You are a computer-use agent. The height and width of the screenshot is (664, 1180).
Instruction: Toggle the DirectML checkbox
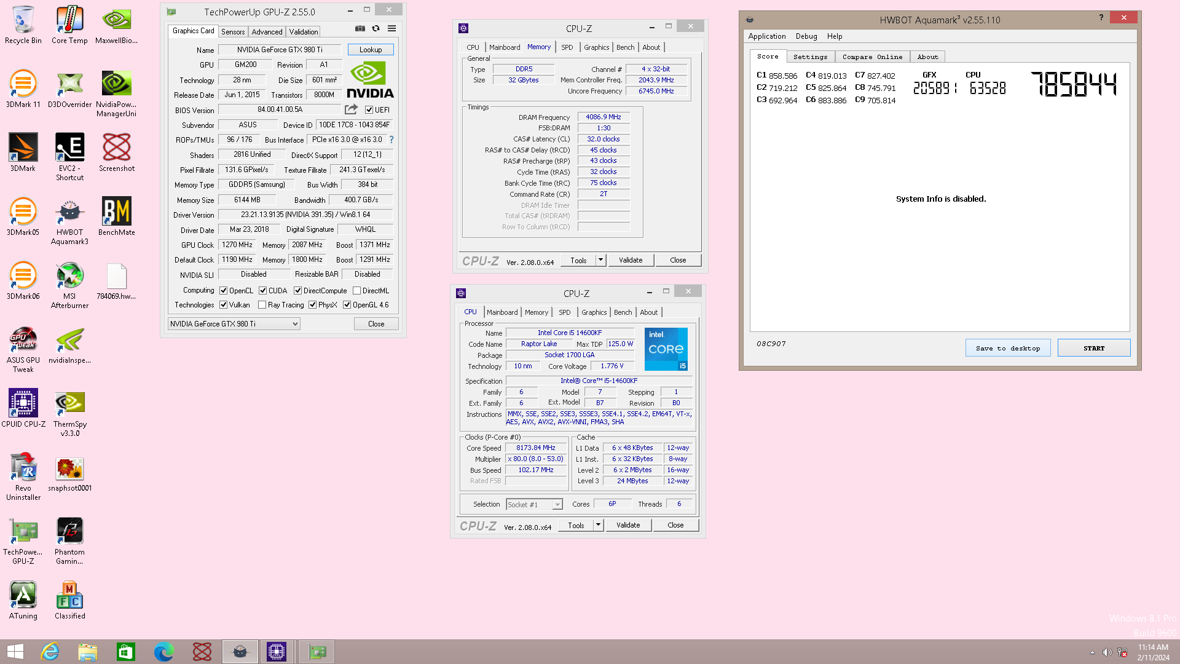click(357, 291)
